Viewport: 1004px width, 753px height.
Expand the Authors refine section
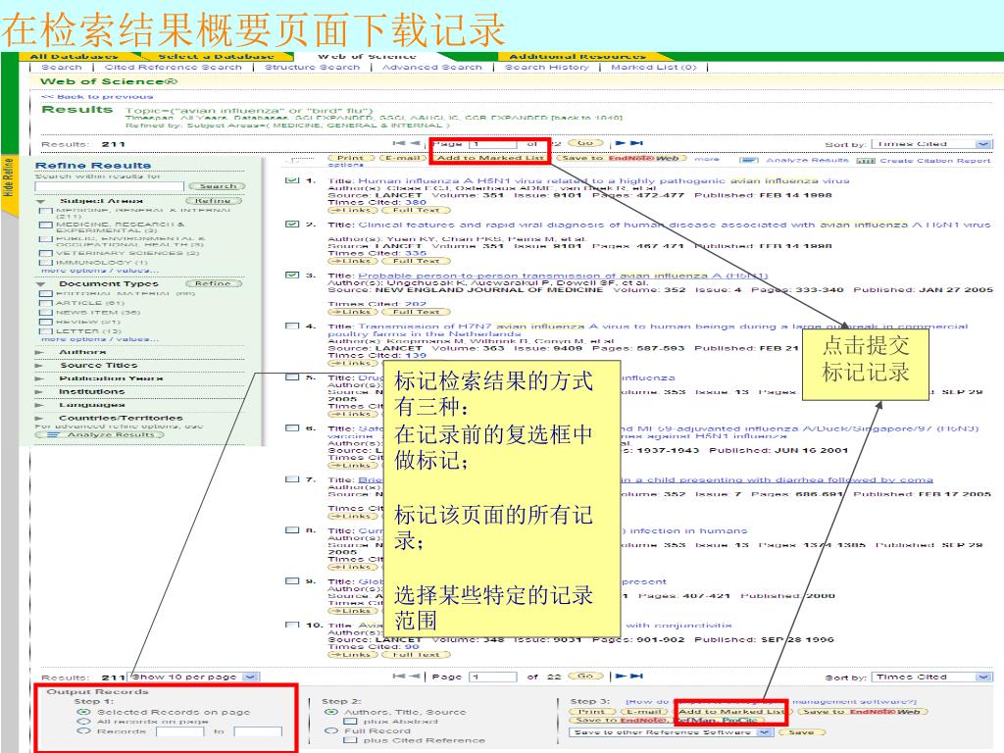(x=39, y=353)
